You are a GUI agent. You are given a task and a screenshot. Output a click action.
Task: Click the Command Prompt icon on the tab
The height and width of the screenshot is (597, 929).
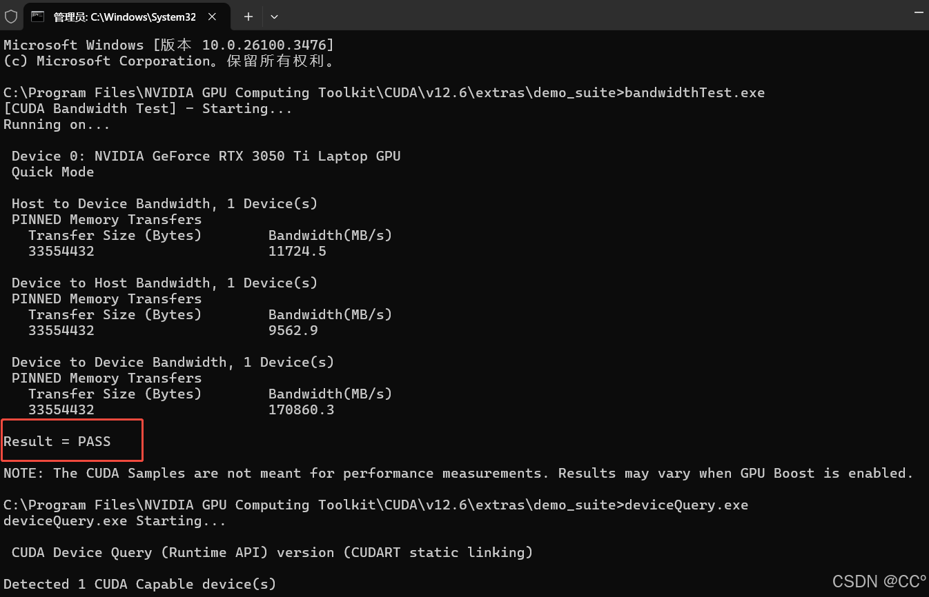tap(38, 16)
